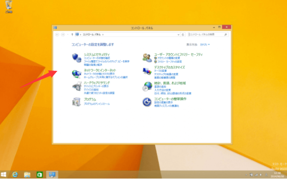Click the file history backup link

tap(106, 61)
